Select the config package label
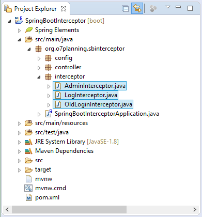Screen dimensions: 202x217 [64, 58]
